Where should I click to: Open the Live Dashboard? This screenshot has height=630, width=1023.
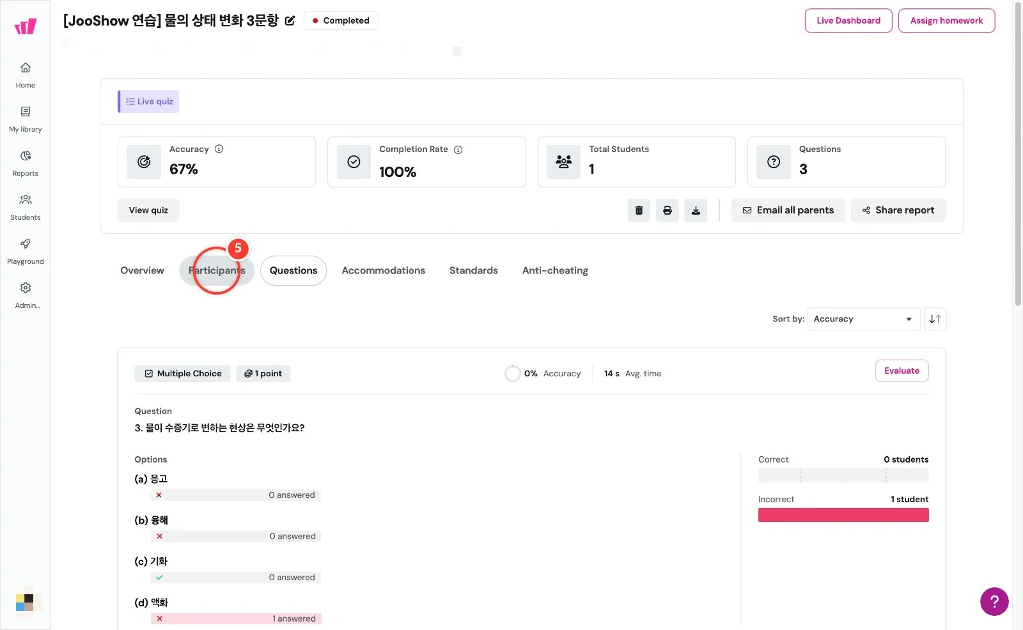tap(848, 20)
